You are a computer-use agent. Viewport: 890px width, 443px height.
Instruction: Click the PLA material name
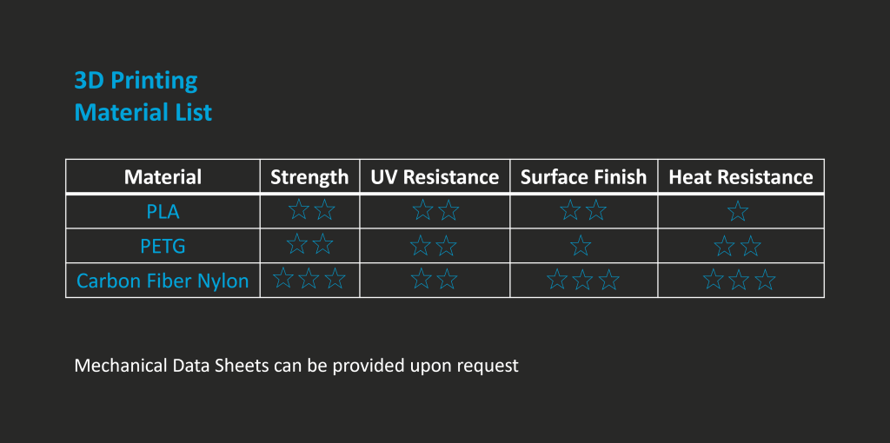pyautogui.click(x=163, y=211)
